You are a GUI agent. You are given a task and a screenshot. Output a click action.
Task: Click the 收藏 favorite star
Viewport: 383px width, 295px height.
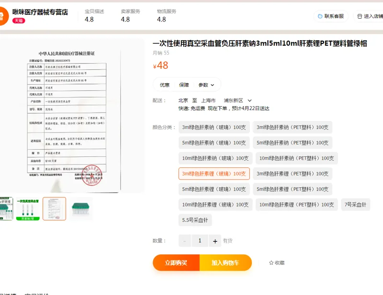click(277, 263)
